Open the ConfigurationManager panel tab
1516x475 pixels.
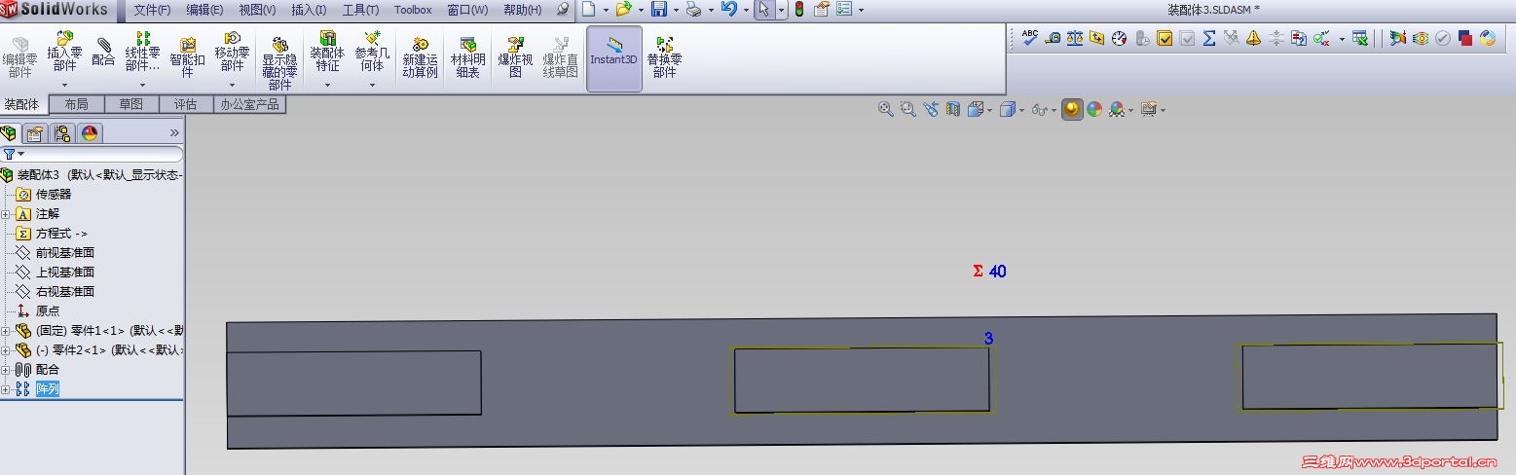click(x=62, y=133)
